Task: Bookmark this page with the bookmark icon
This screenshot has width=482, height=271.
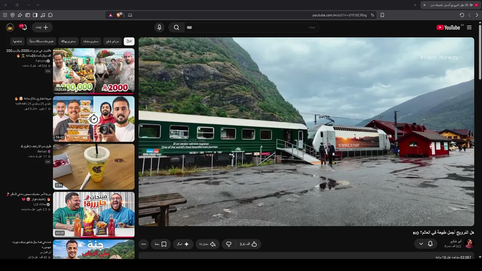Action: (382, 15)
